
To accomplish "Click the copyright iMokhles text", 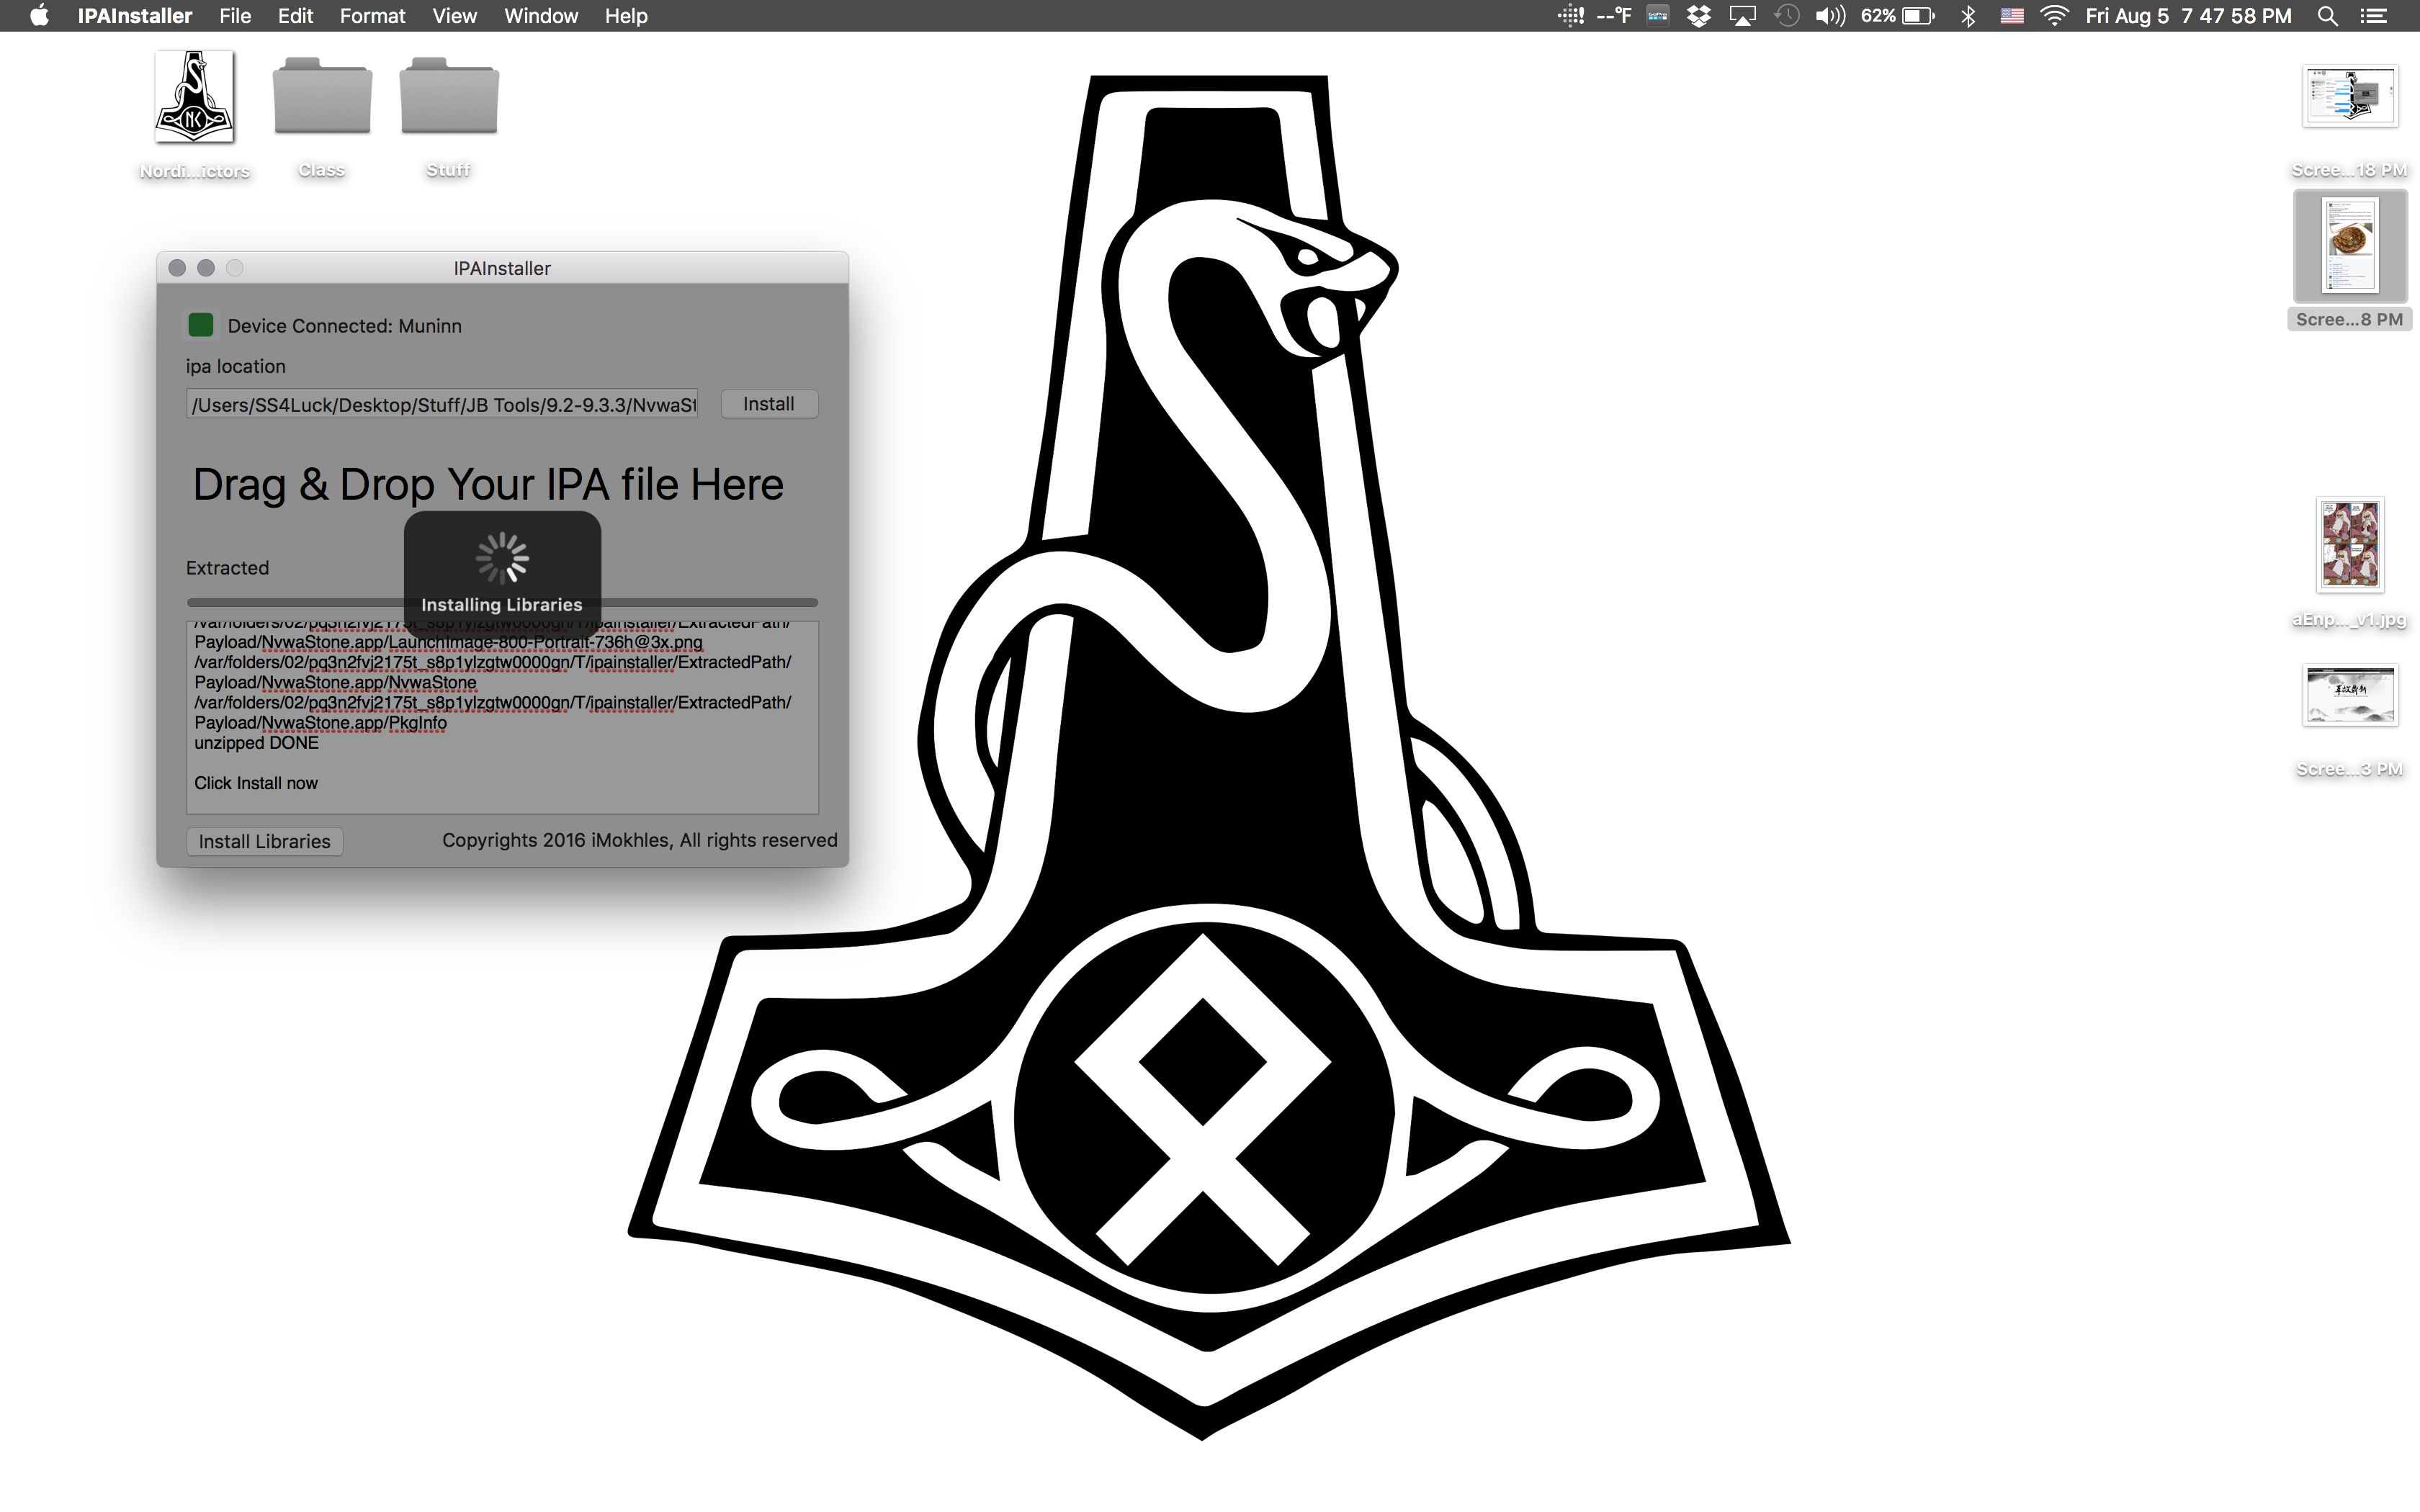I will [x=640, y=840].
